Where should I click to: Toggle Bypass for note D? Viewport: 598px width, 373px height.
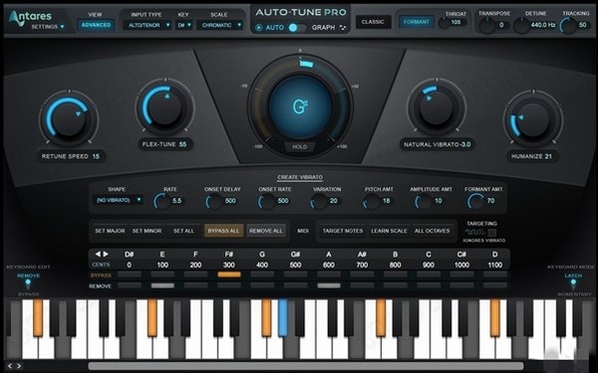pyautogui.click(x=495, y=275)
